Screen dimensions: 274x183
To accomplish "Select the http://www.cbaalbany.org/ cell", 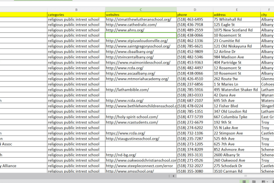I will click(x=141, y=52).
